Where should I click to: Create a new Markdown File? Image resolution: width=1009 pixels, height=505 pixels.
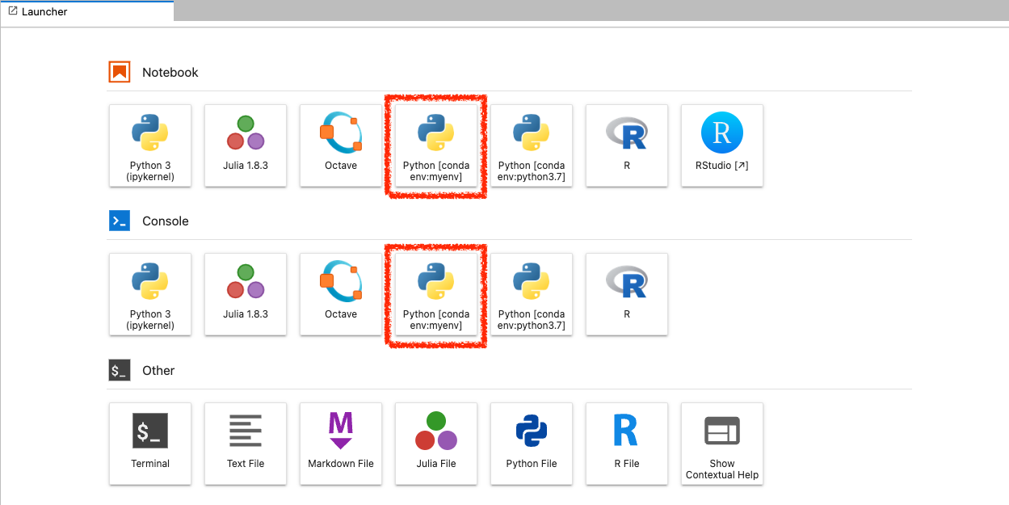point(341,444)
